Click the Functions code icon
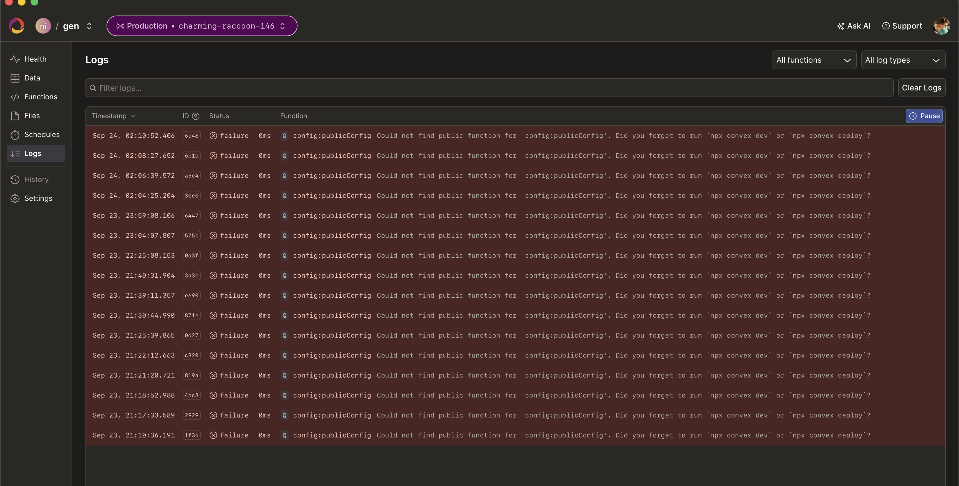 click(15, 97)
